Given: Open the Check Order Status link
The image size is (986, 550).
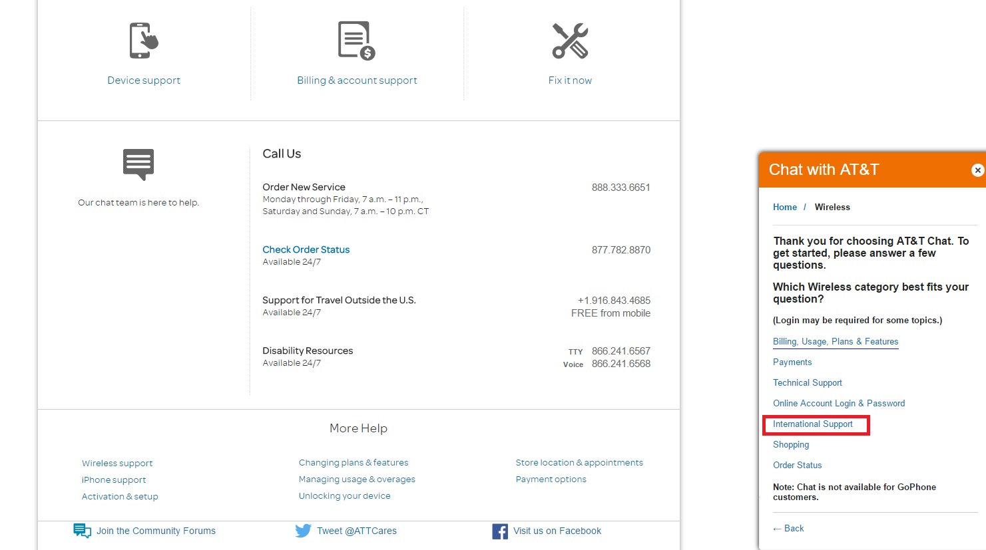Looking at the screenshot, I should coord(306,249).
